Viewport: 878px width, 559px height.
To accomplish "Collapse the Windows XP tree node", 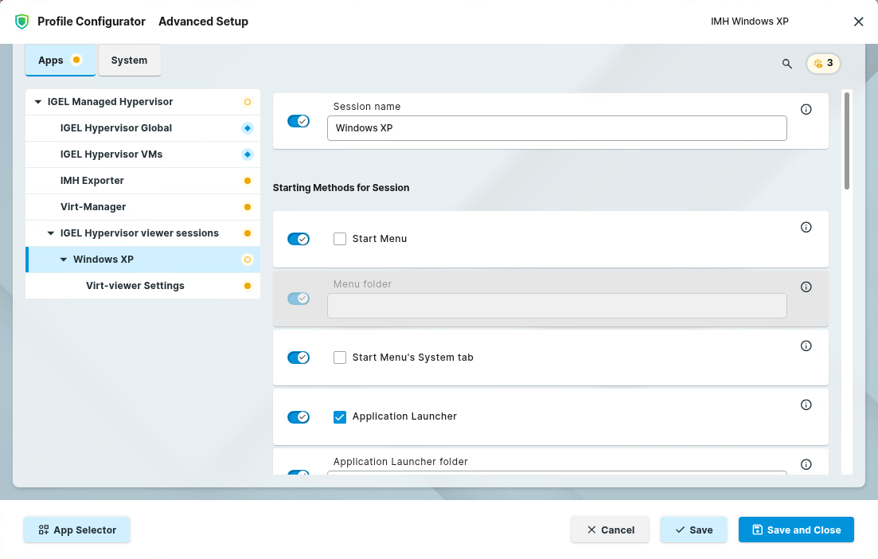I will pos(64,260).
